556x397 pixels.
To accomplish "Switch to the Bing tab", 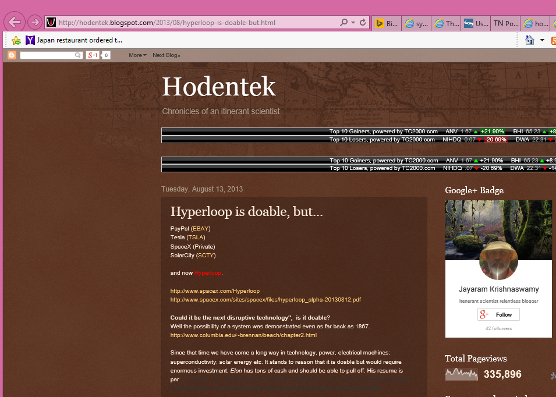I will click(387, 23).
